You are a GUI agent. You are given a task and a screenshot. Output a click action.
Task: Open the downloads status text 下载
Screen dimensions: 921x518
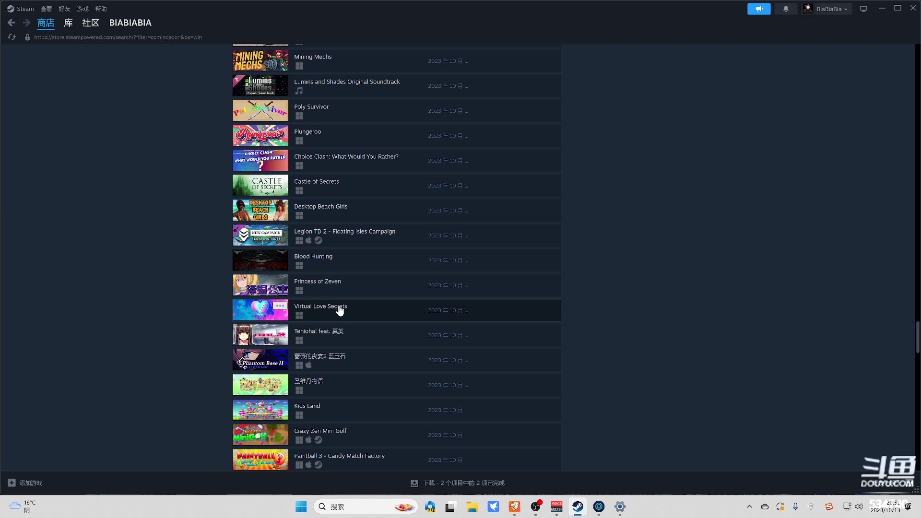(x=463, y=483)
